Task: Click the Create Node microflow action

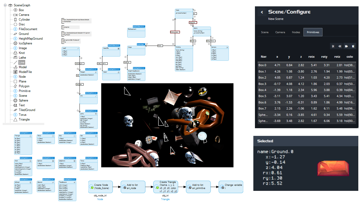Action: [100, 187]
